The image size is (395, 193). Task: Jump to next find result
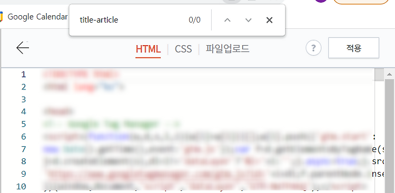249,20
